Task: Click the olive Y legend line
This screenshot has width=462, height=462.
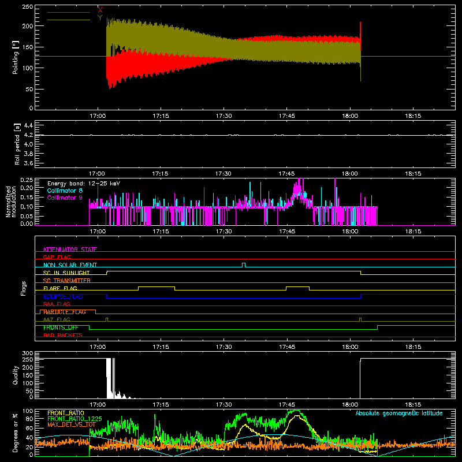Action: (x=69, y=20)
